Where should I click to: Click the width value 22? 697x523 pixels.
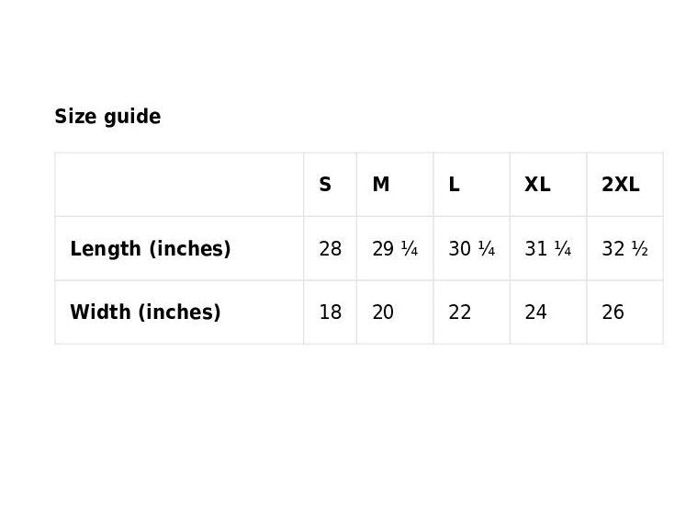[459, 312]
